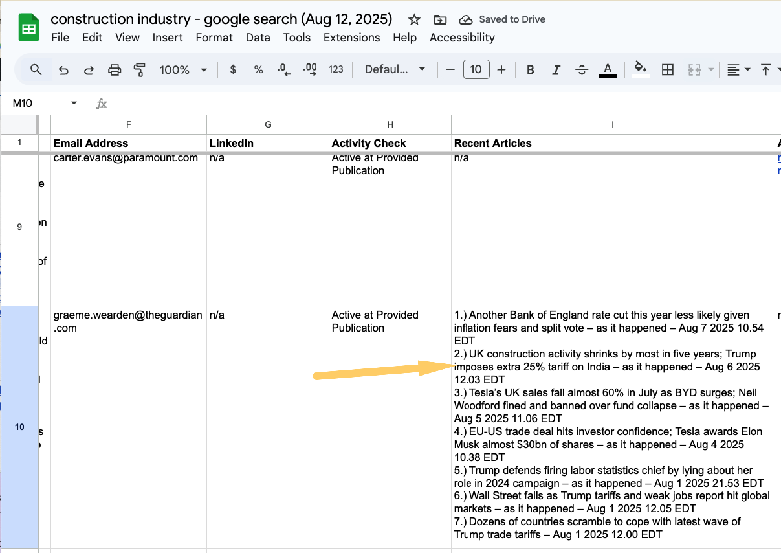Viewport: 781px width, 553px height.
Task: Increase font size with plus button
Action: [501, 70]
